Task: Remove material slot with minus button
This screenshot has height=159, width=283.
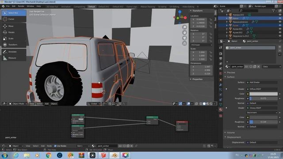Action: pyautogui.click(x=279, y=50)
